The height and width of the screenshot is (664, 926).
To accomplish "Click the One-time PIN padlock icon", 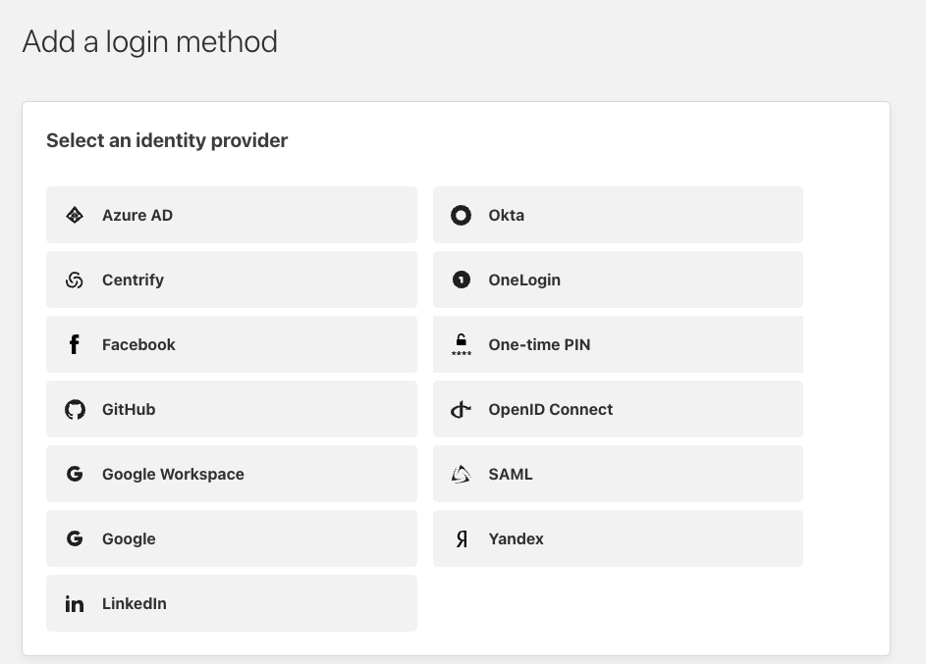I will tap(462, 344).
